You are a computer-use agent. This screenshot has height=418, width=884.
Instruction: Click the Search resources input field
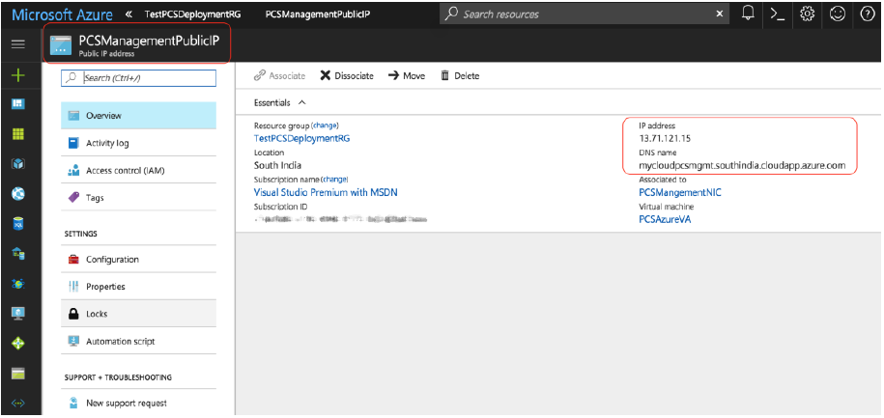(580, 14)
